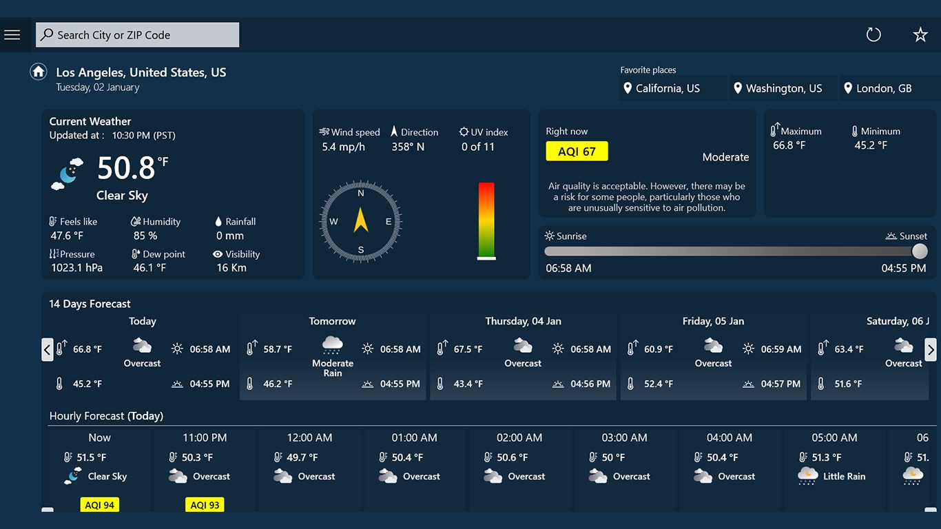941x529 pixels.
Task: Click the star favorites icon
Action: click(920, 34)
